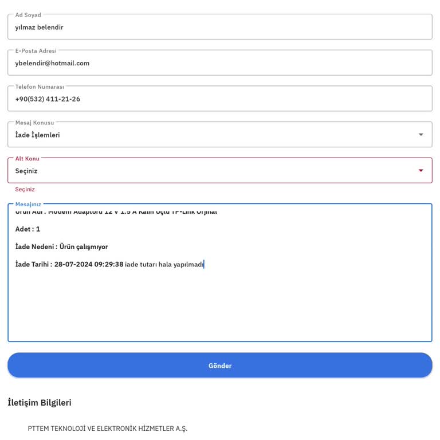
Task: Click into the E-Posta Adresi field
Action: click(219, 63)
